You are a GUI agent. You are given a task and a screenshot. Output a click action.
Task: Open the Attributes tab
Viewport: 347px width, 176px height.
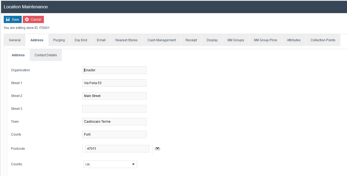pyautogui.click(x=294, y=40)
